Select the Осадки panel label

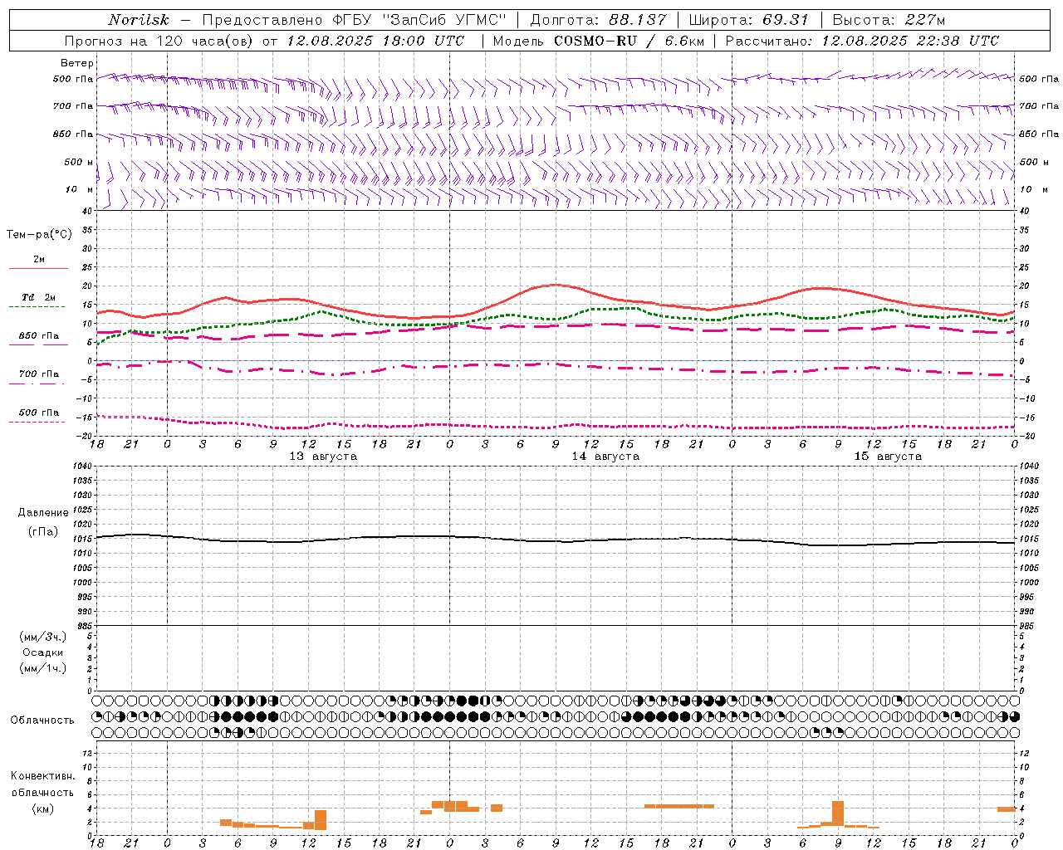[x=43, y=652]
